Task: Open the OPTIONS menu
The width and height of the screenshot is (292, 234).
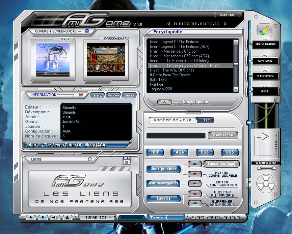Action: (265, 61)
